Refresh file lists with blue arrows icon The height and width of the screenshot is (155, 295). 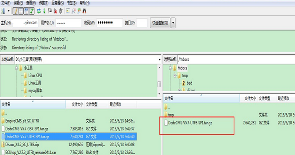pos(39,11)
